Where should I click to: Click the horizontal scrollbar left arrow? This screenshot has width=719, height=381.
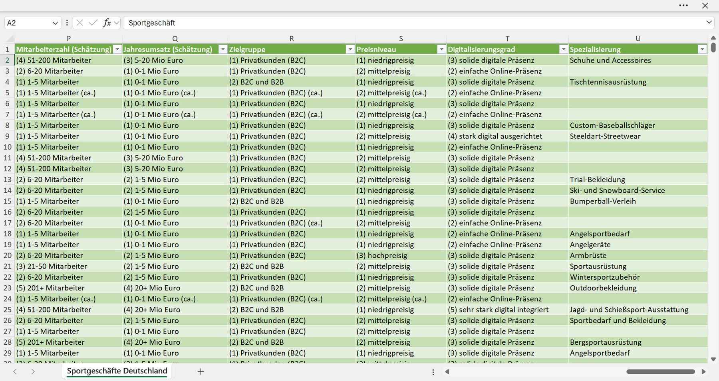[x=447, y=371]
